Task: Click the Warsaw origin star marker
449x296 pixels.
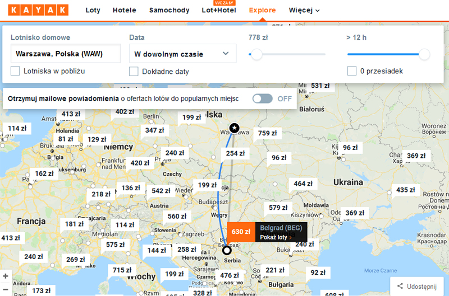Action: tap(234, 128)
